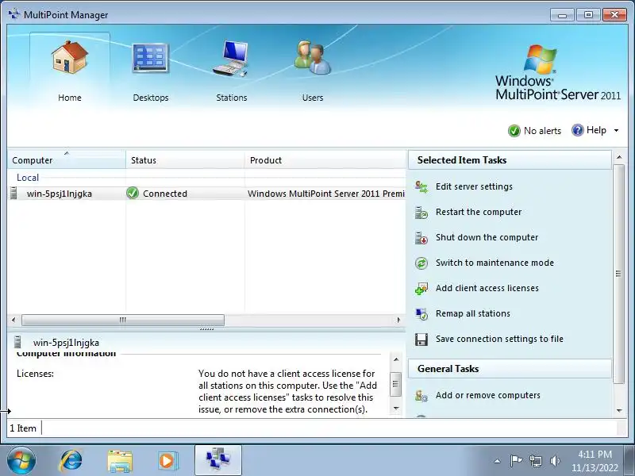
Task: Click the tasks pane scroll down arrow
Action: pyautogui.click(x=619, y=410)
